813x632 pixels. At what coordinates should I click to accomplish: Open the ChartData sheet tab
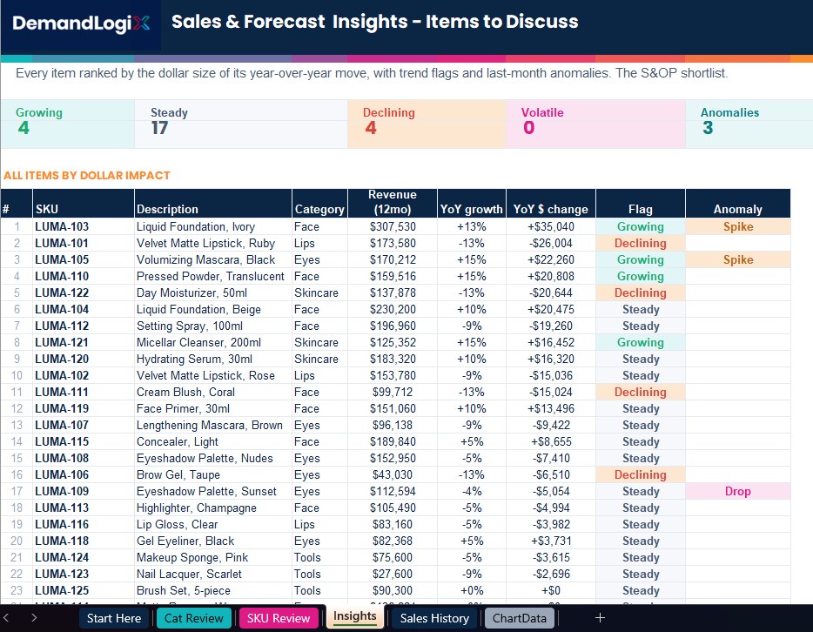coord(519,618)
